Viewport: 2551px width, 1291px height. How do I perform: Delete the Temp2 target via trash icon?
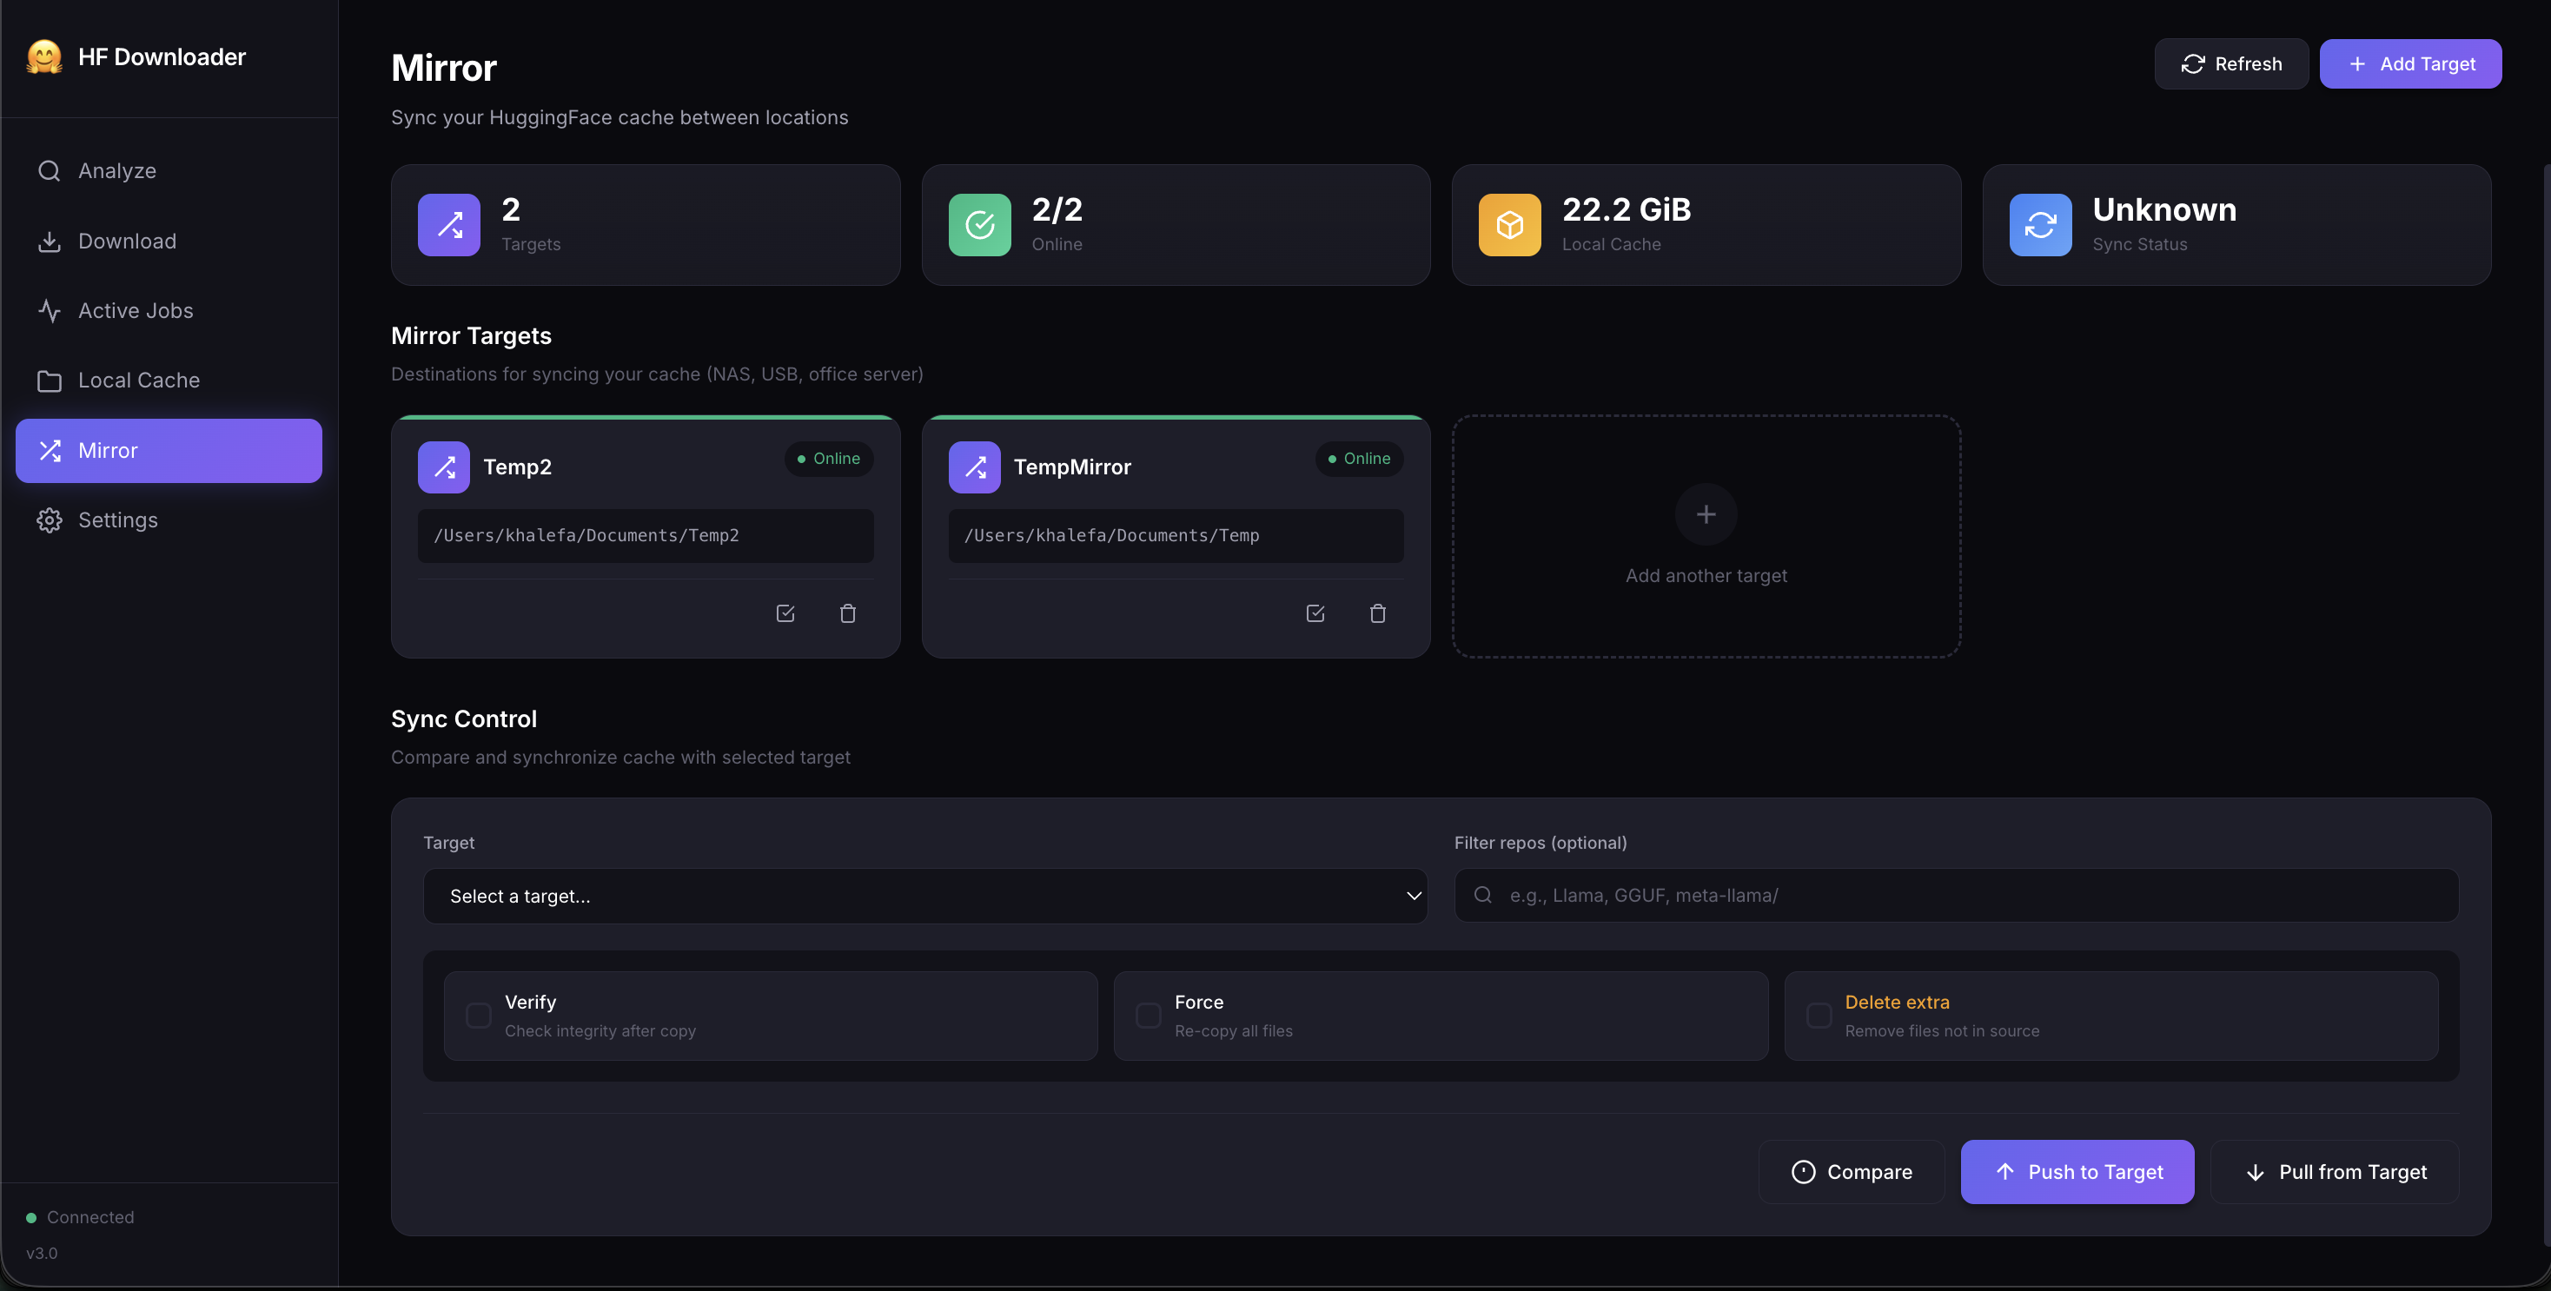pyautogui.click(x=848, y=614)
